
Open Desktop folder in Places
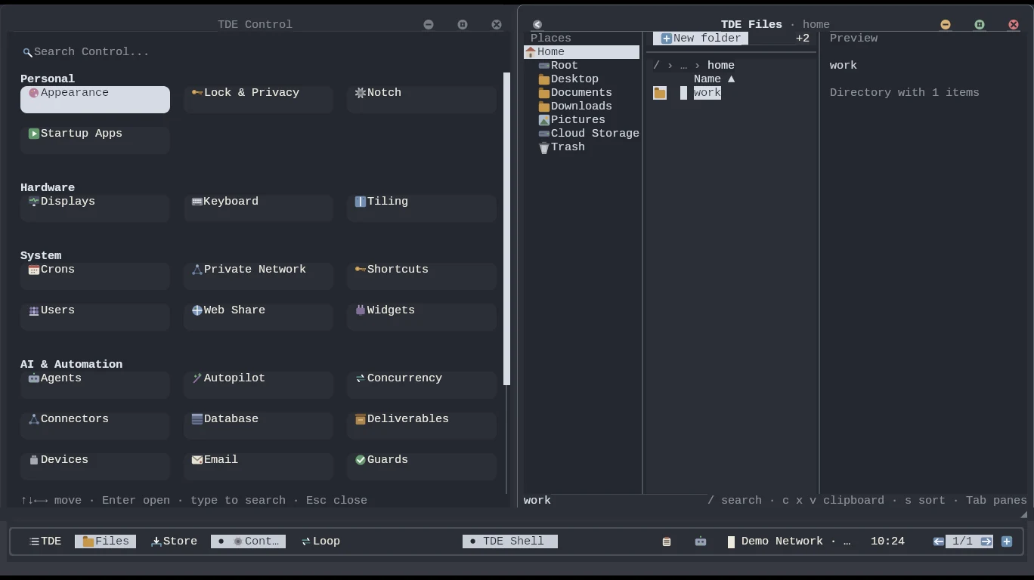(582, 79)
